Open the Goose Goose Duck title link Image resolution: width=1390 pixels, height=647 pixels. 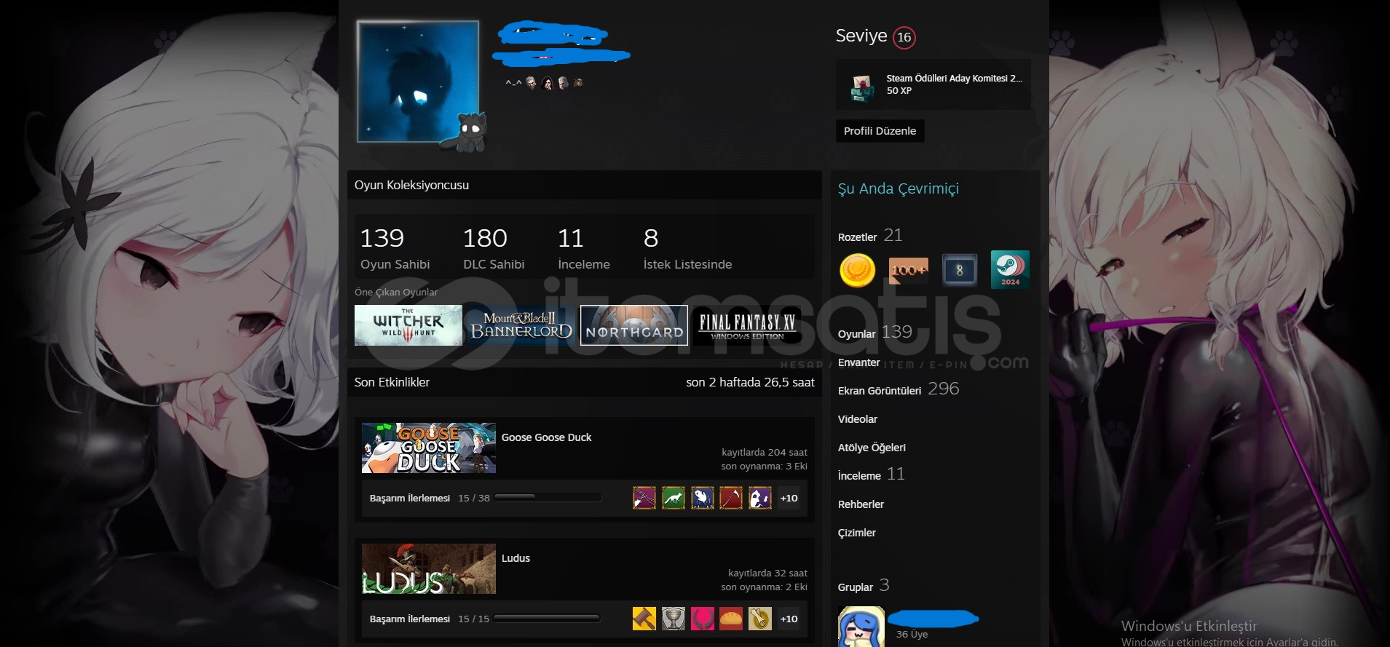546,437
